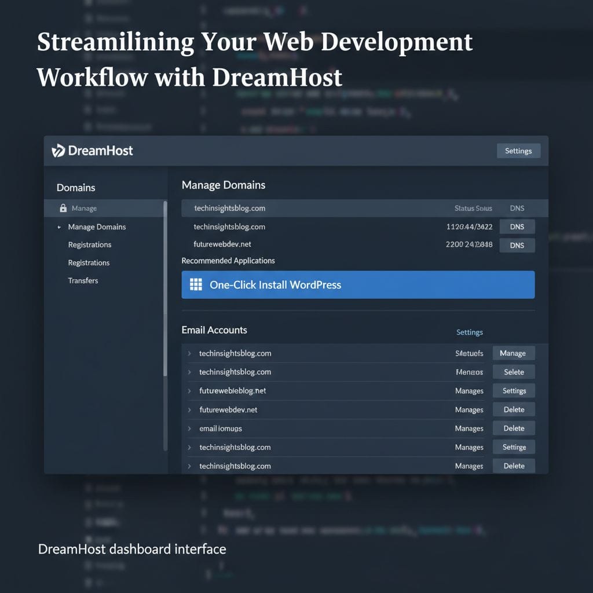Delete the email iomugs account

(x=514, y=428)
